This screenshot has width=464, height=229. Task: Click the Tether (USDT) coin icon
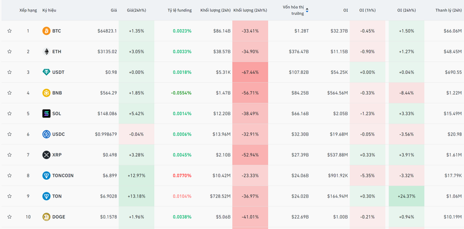(46, 72)
